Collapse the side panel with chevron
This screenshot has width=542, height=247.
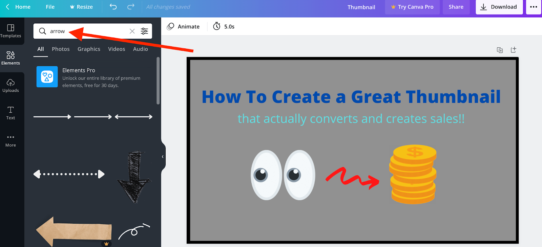163,157
